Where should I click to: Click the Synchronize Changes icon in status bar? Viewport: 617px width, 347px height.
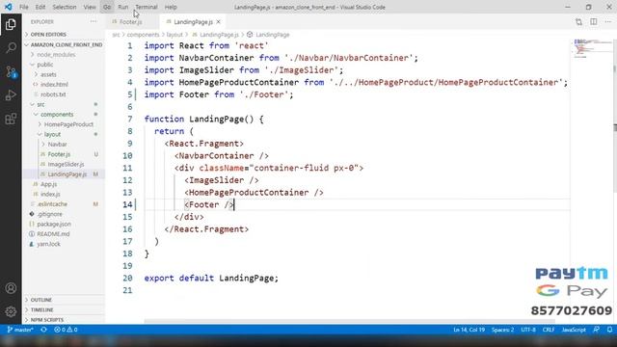43,330
